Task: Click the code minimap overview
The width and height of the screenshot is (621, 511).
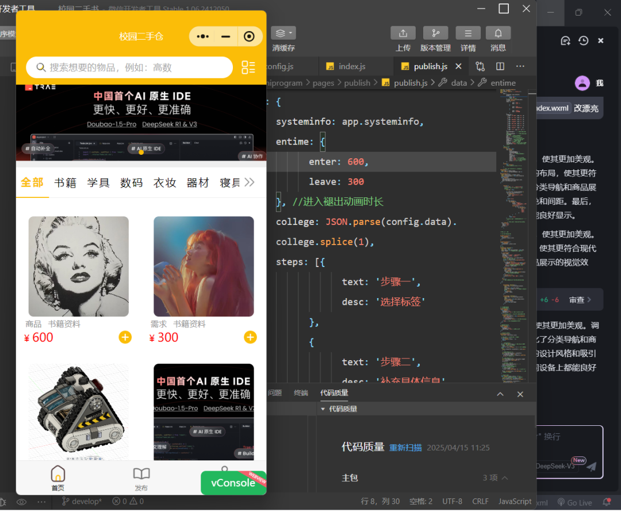Action: click(513, 236)
